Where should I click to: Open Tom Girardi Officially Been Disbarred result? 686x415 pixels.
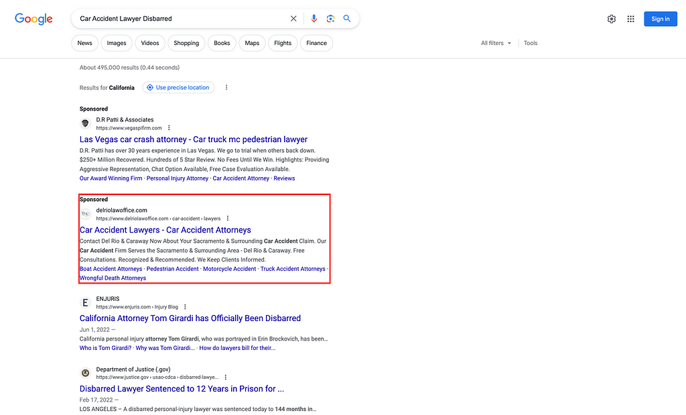click(190, 318)
